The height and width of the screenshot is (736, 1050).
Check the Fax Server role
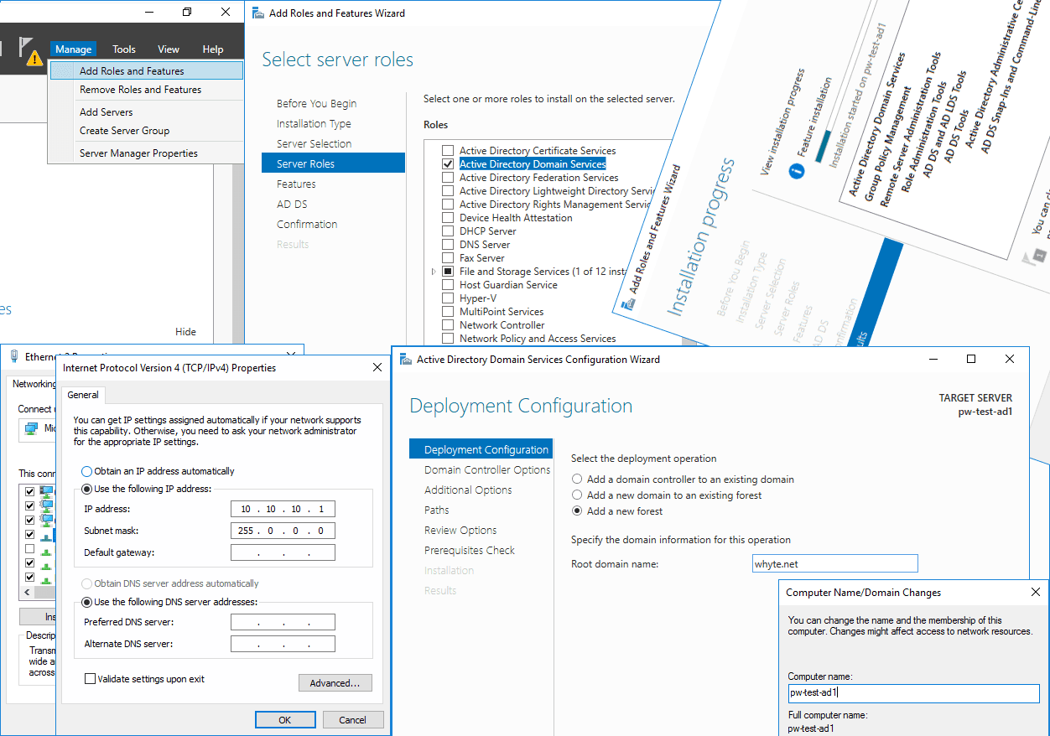click(x=448, y=258)
